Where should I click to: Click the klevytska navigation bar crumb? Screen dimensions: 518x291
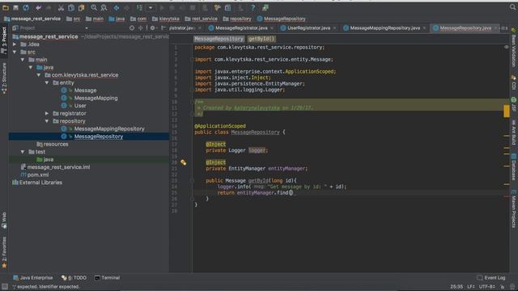click(165, 19)
